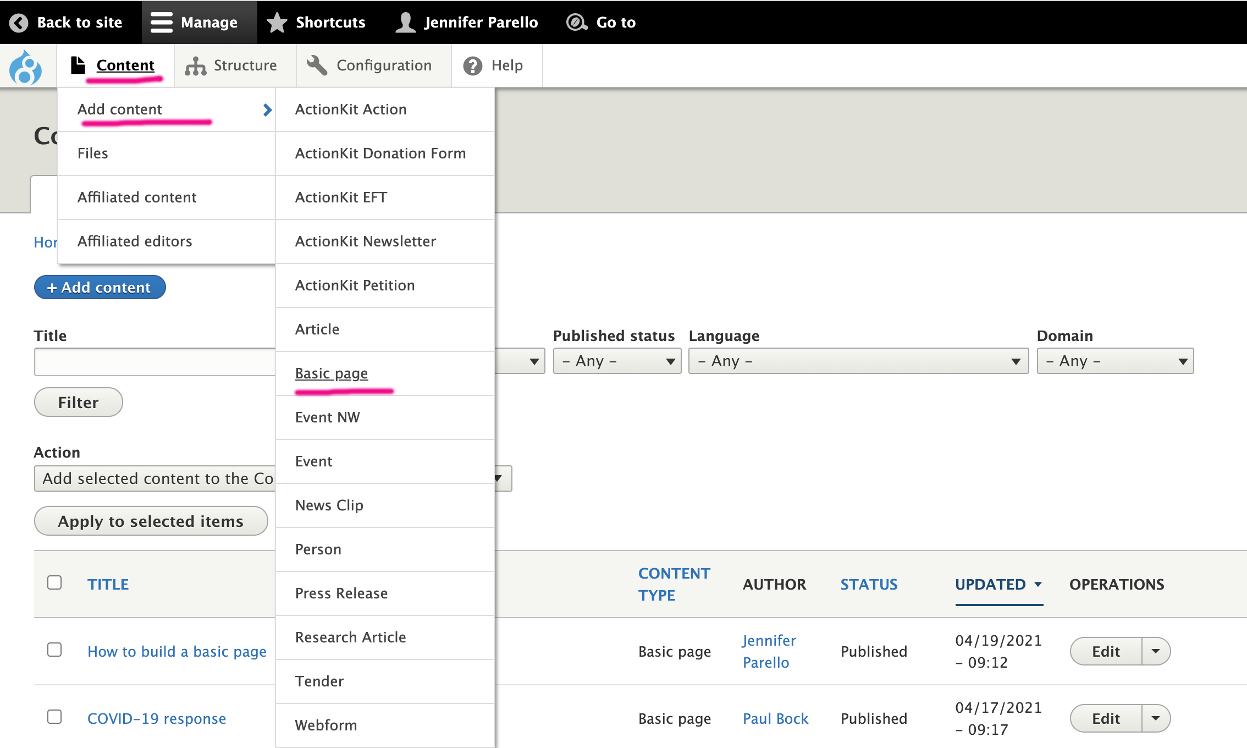Click the Content page icon
1247x748 pixels.
pyautogui.click(x=79, y=65)
